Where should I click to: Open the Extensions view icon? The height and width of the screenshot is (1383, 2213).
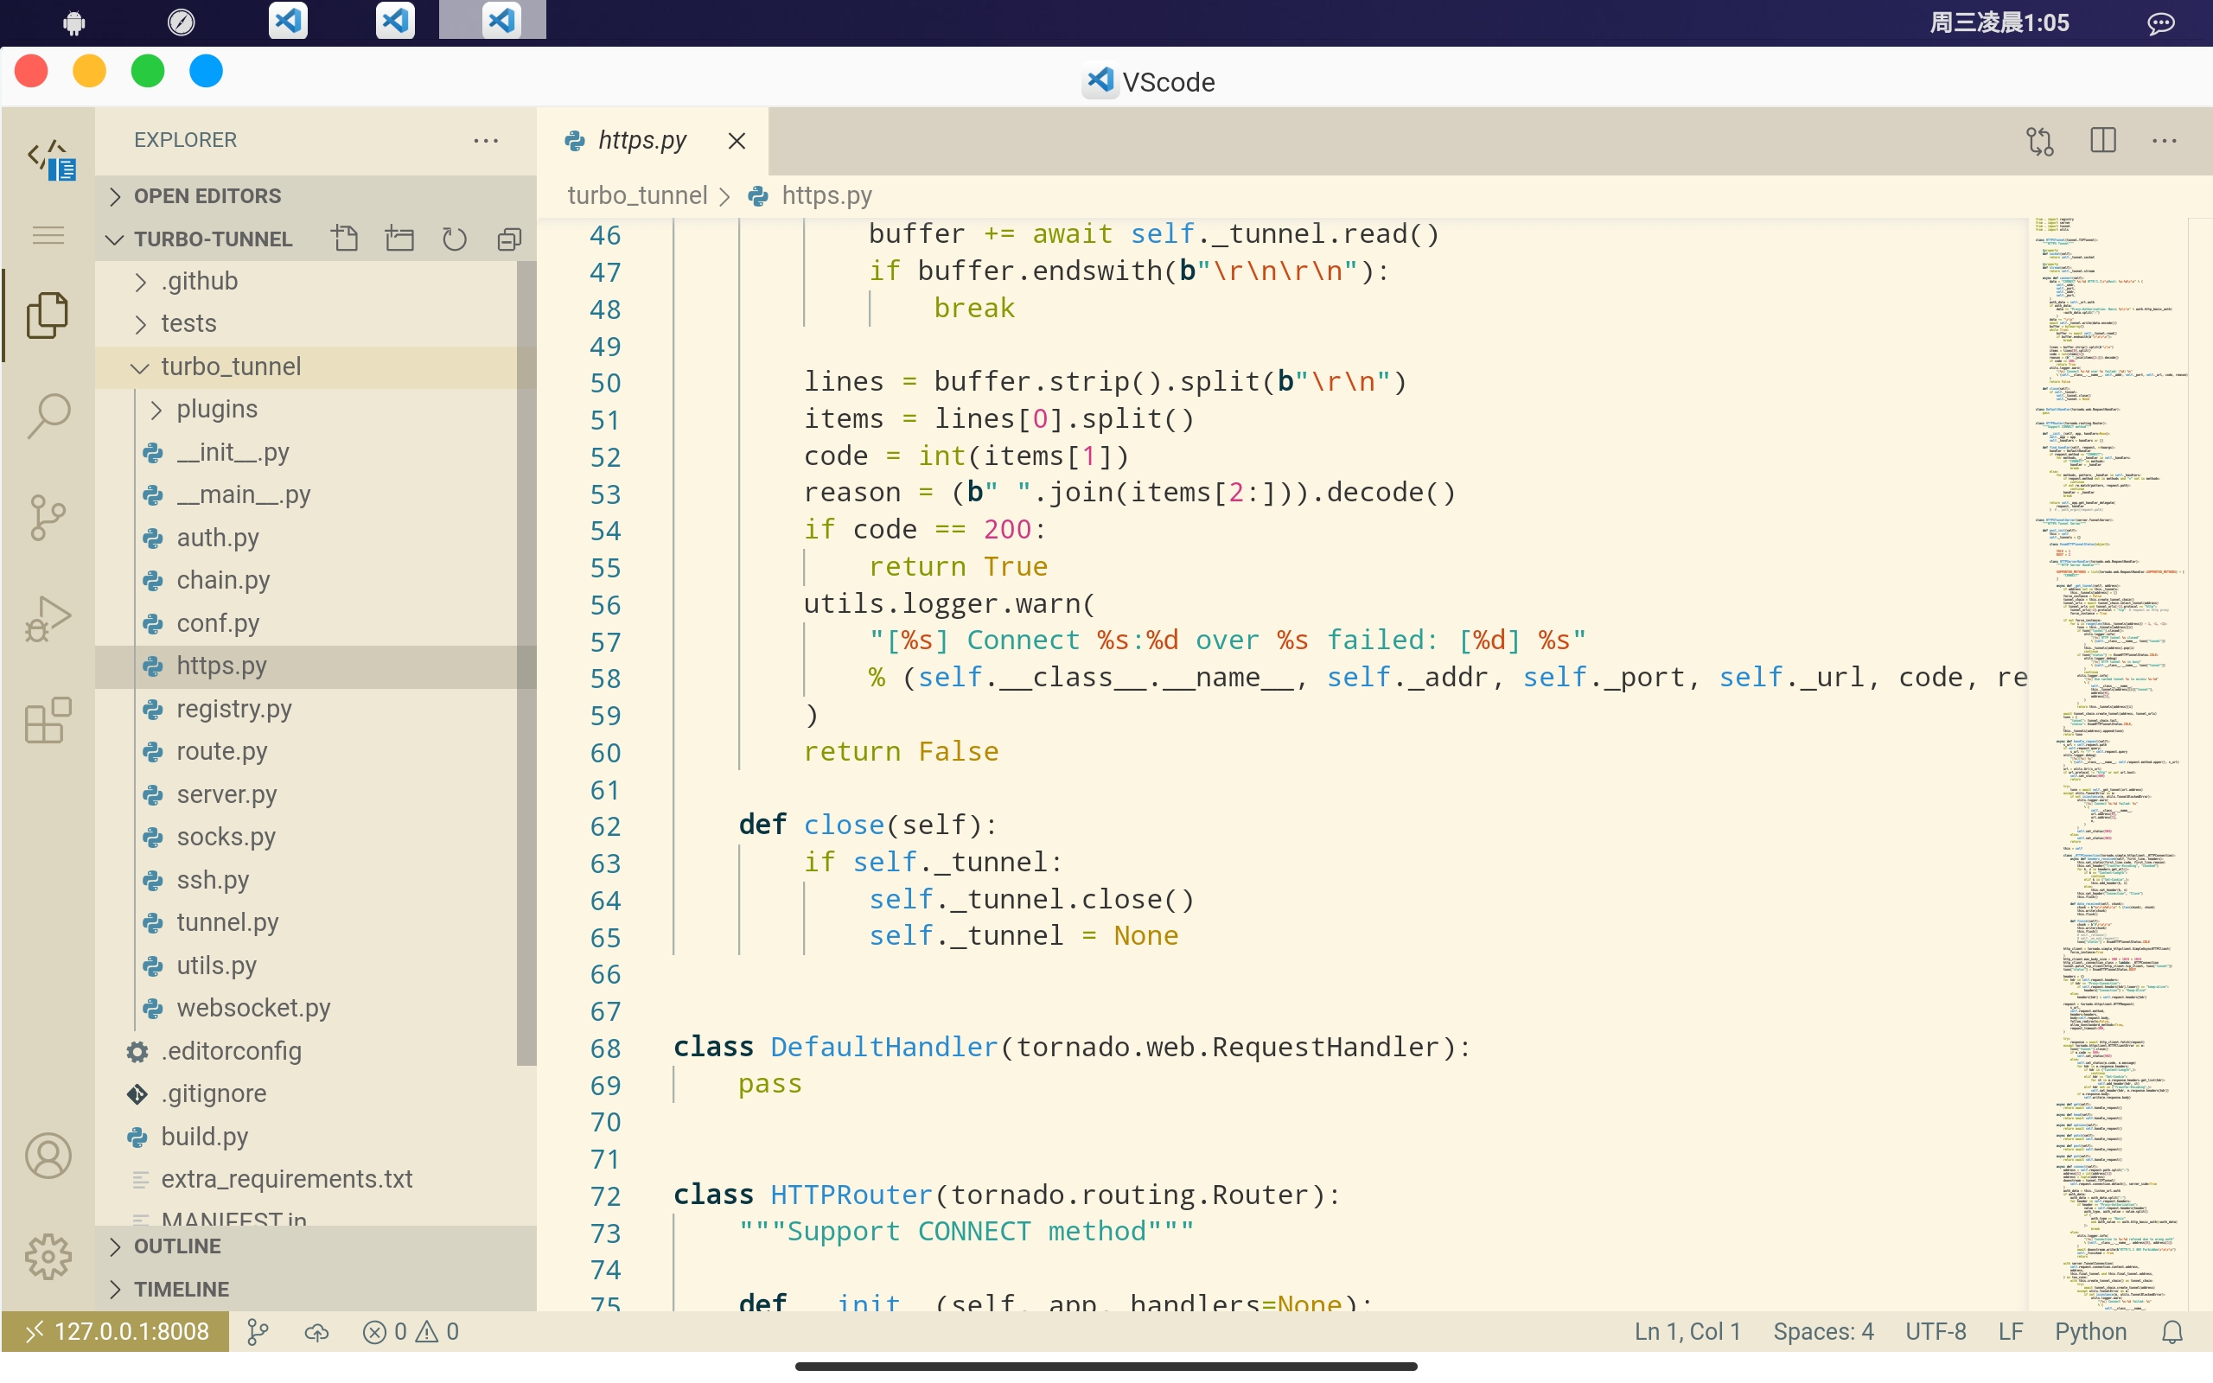coord(48,721)
